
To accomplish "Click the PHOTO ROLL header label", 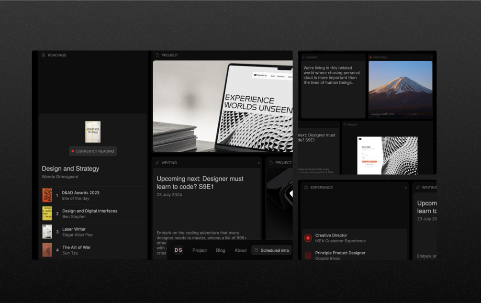I will point(380,57).
